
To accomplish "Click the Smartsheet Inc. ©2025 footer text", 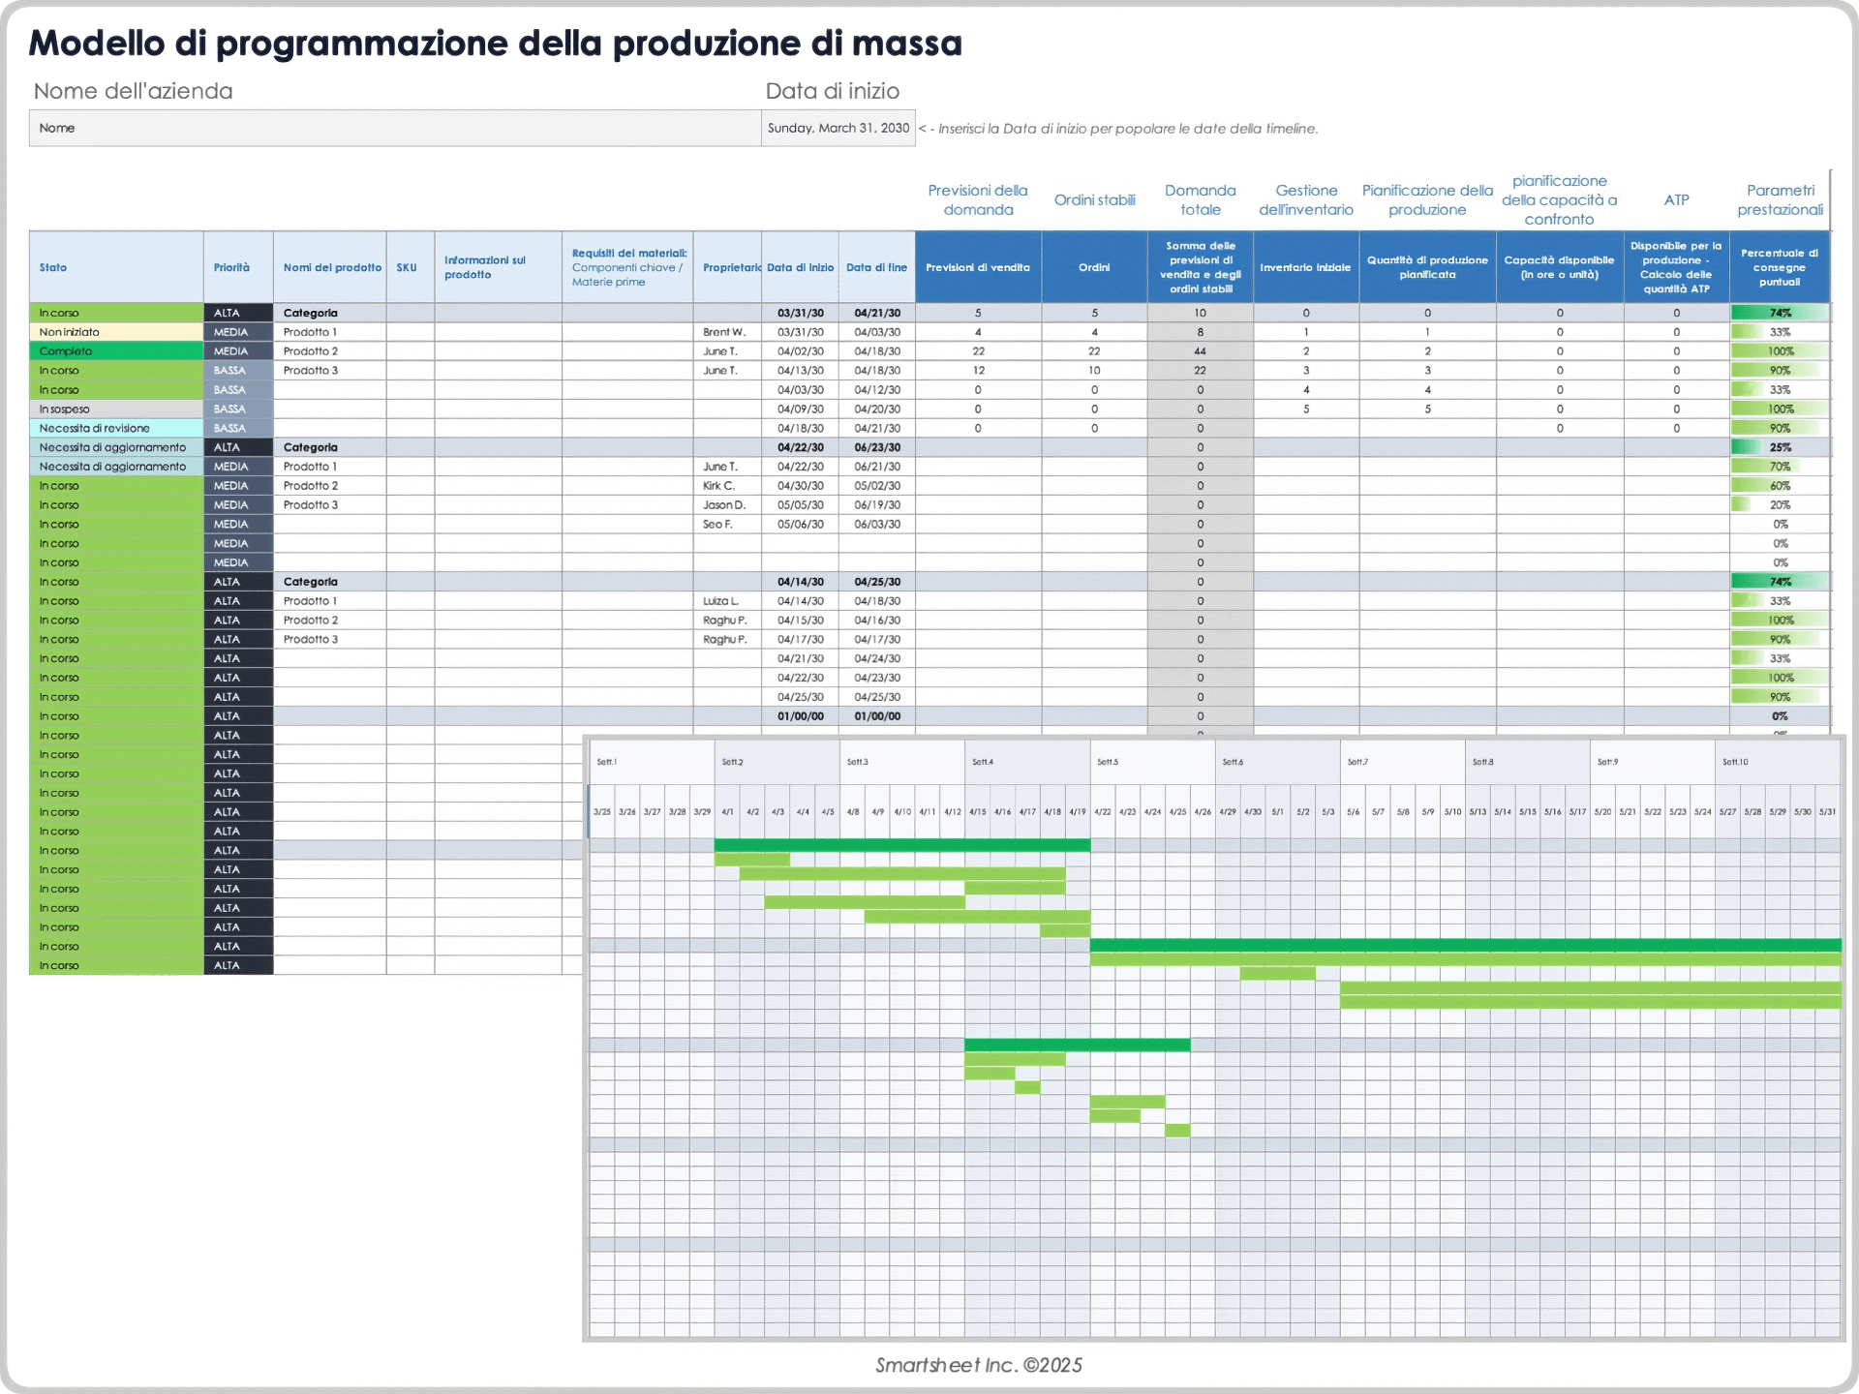I will (979, 1365).
